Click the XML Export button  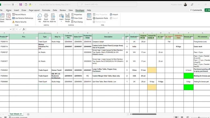114,18
